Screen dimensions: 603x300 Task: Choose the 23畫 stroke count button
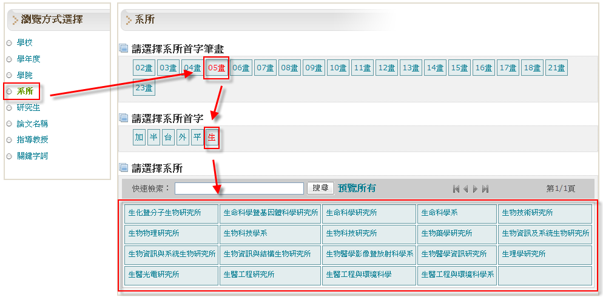coord(144,88)
